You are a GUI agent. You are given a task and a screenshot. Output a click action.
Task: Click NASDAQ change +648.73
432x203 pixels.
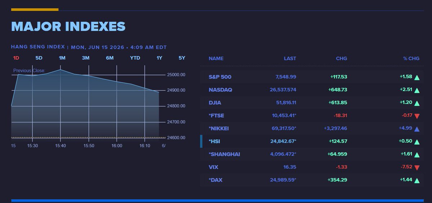click(x=338, y=90)
